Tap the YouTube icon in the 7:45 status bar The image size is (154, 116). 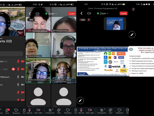pos(147,4)
